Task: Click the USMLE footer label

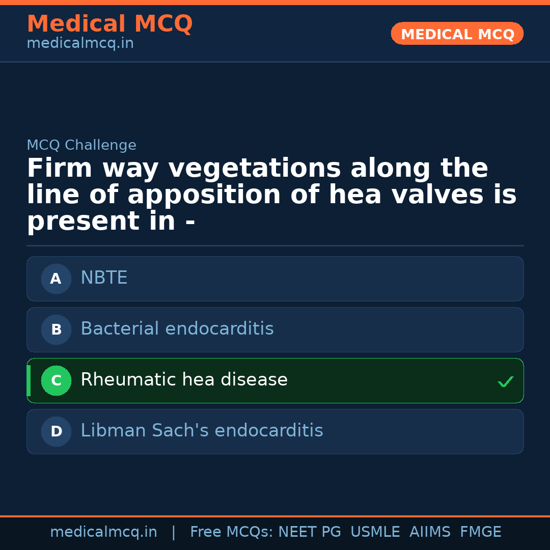Action: click(x=375, y=532)
